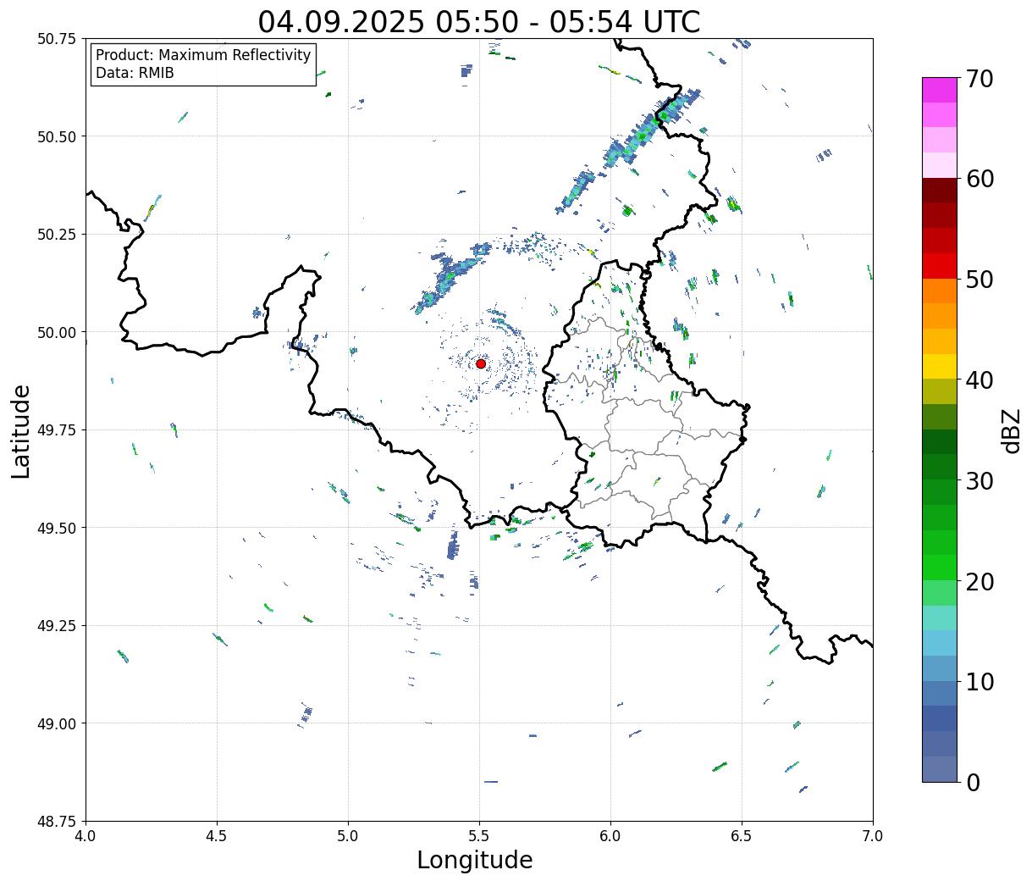The image size is (1032, 881).
Task: Click the dark maroon swatch below 60
Action: (940, 191)
